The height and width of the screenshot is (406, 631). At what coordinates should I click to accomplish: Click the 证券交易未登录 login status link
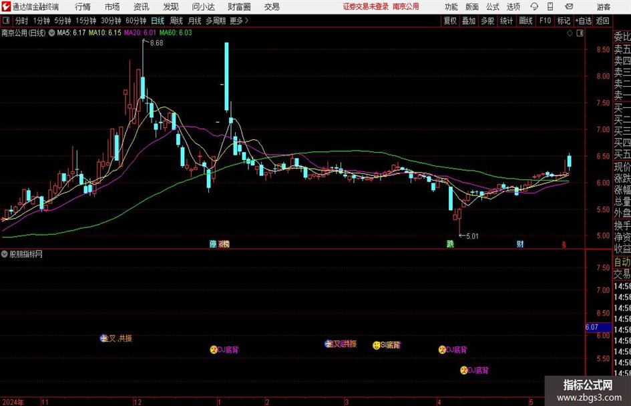366,7
